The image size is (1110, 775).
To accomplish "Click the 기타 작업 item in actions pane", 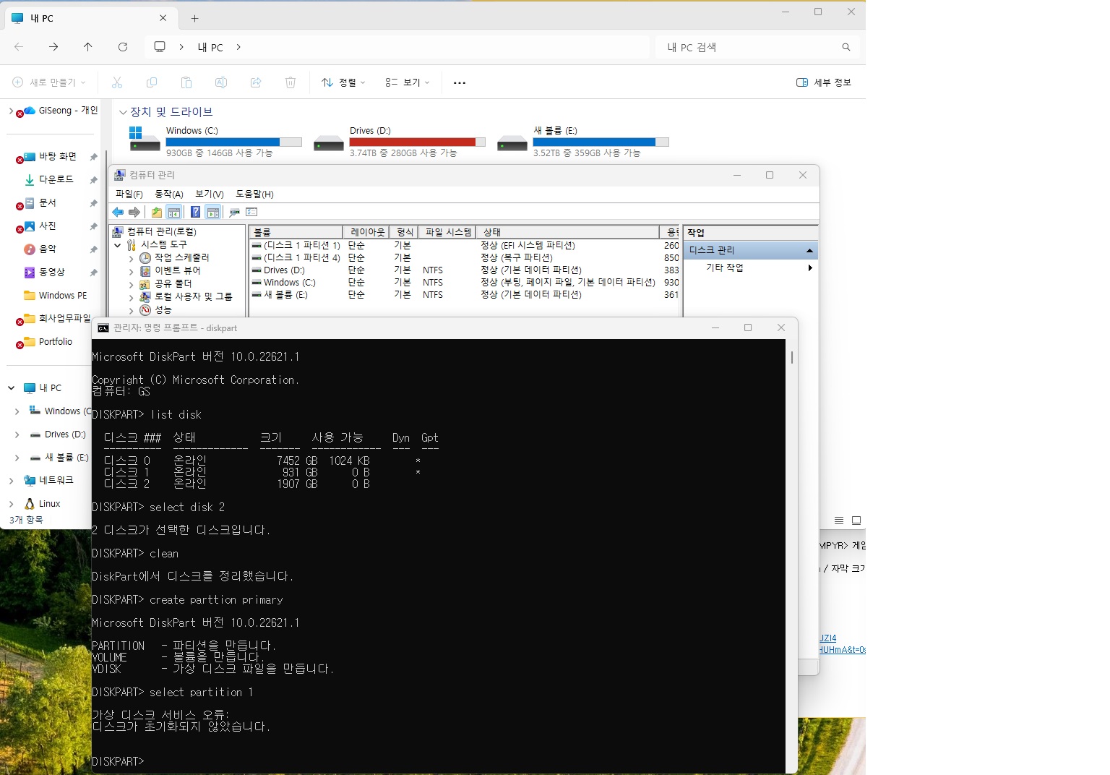I will click(725, 267).
